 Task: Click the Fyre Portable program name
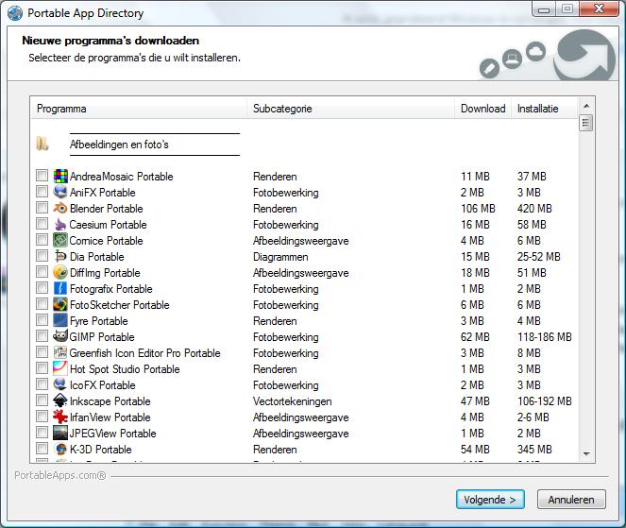coord(98,321)
